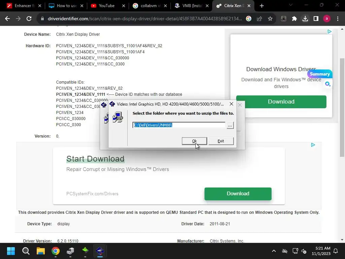345x259 pixels.
Task: Open the Extensions puzzle icon
Action: tap(294, 19)
